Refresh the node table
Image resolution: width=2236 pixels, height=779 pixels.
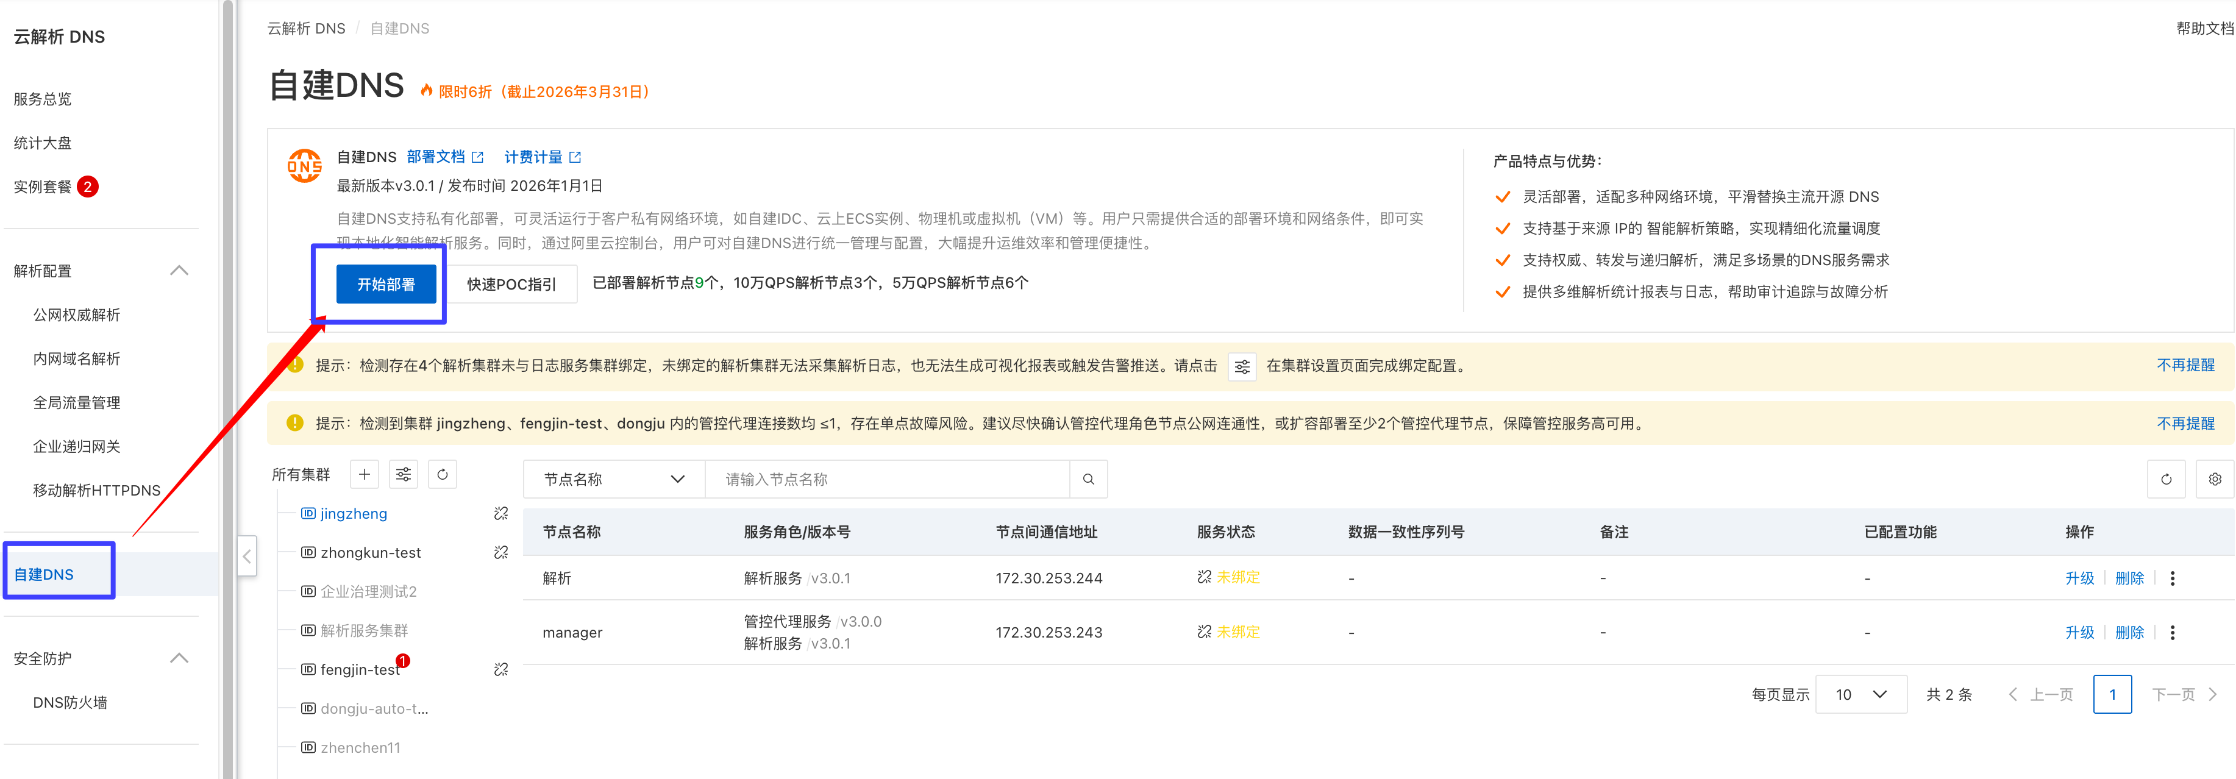pyautogui.click(x=2166, y=479)
